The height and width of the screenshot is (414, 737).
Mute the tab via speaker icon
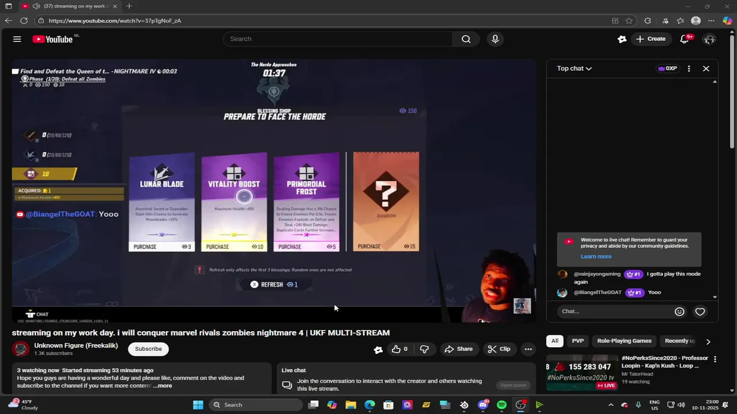point(36,6)
